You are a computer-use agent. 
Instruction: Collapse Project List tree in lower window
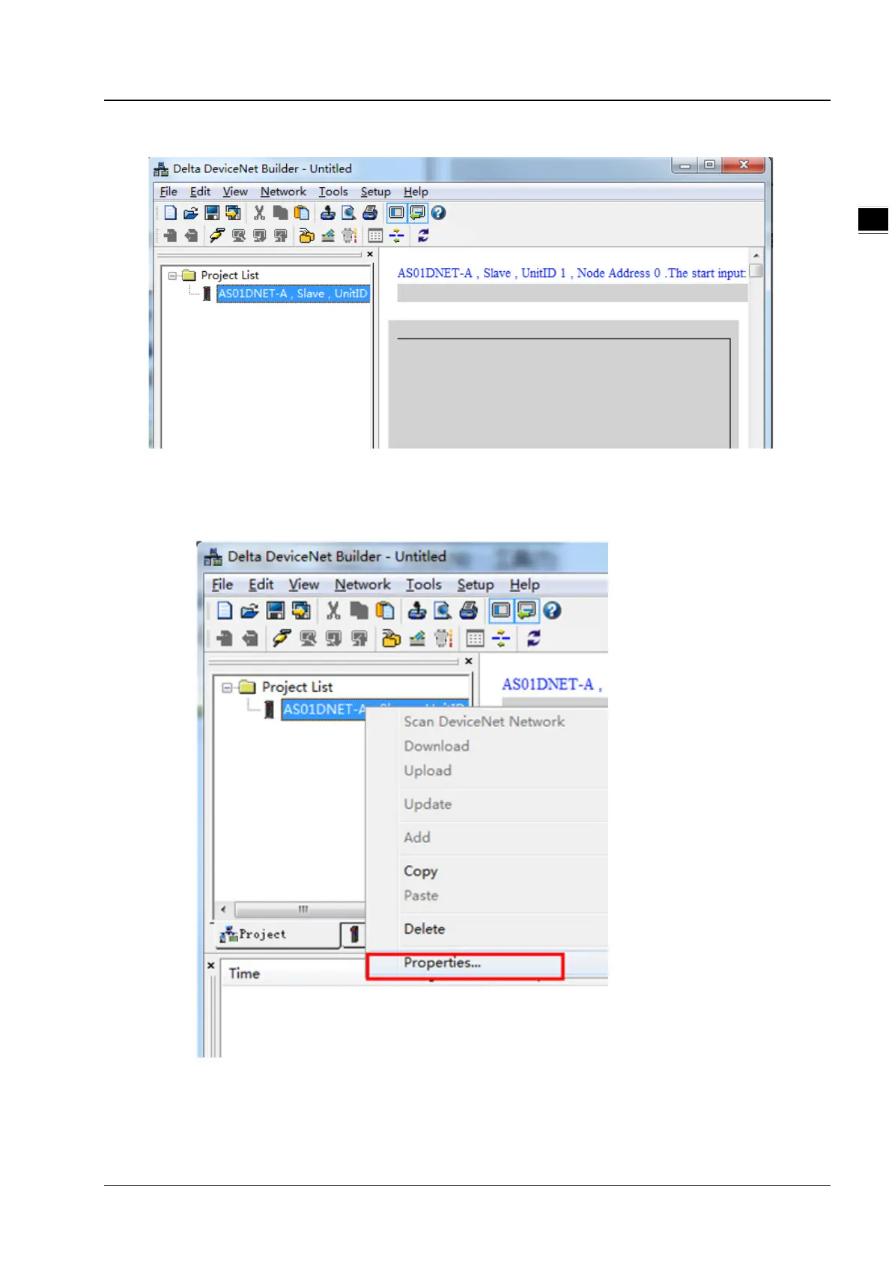227,687
